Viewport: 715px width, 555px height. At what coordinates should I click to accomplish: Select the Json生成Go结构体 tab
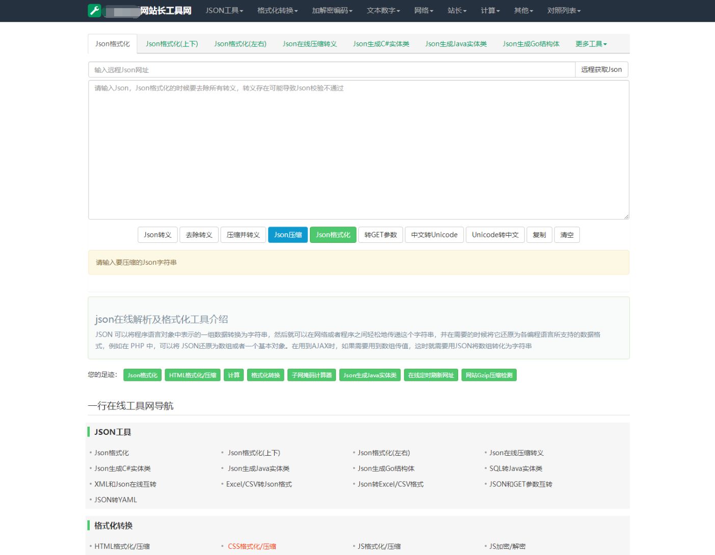pos(531,44)
